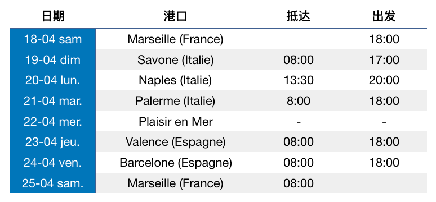Click the Palerme (Italie) port cell

(x=175, y=101)
